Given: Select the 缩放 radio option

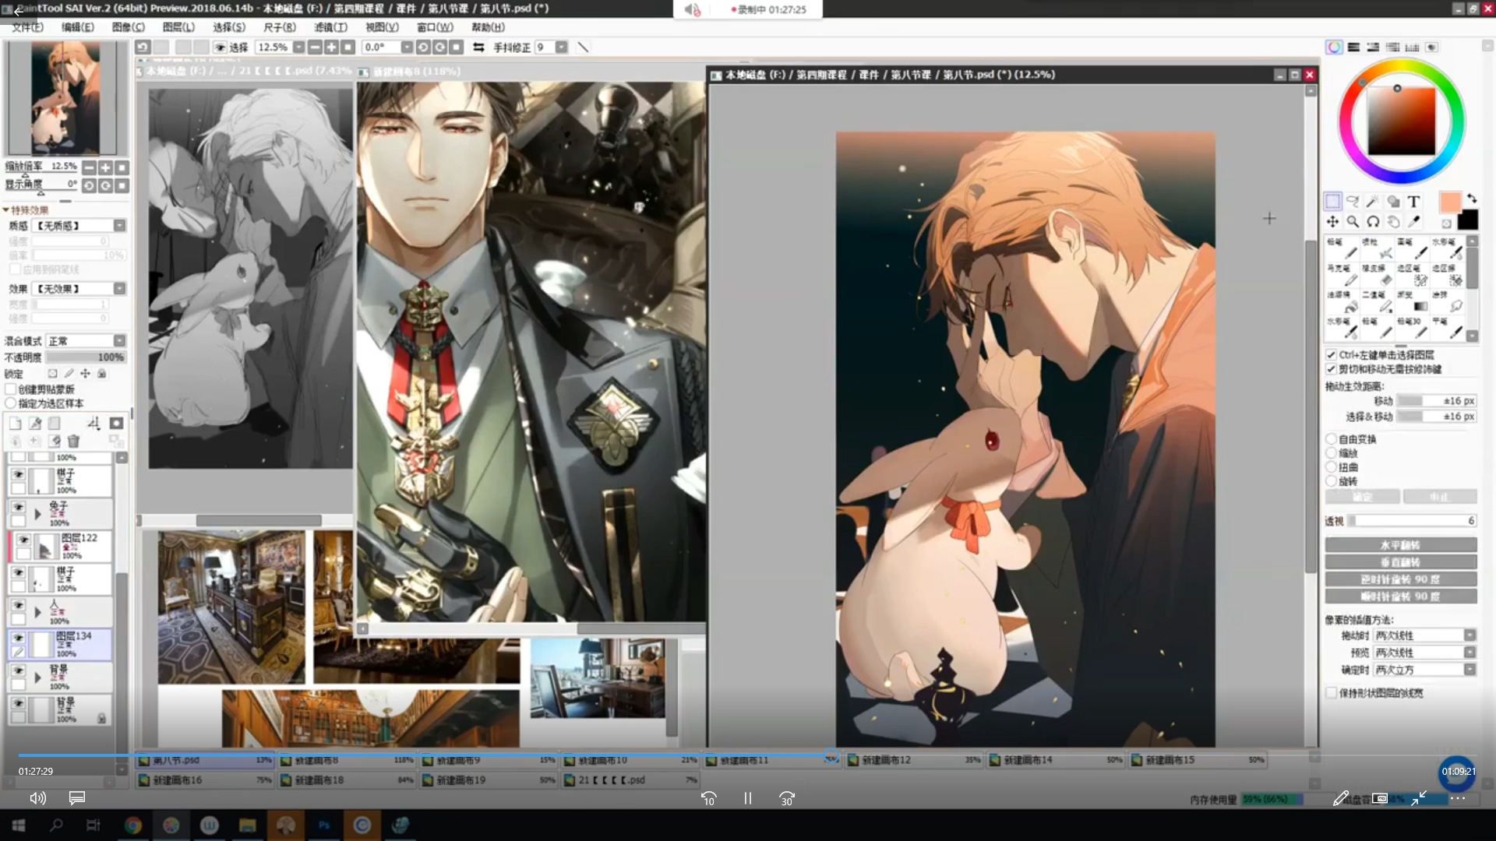Looking at the screenshot, I should click(1332, 453).
